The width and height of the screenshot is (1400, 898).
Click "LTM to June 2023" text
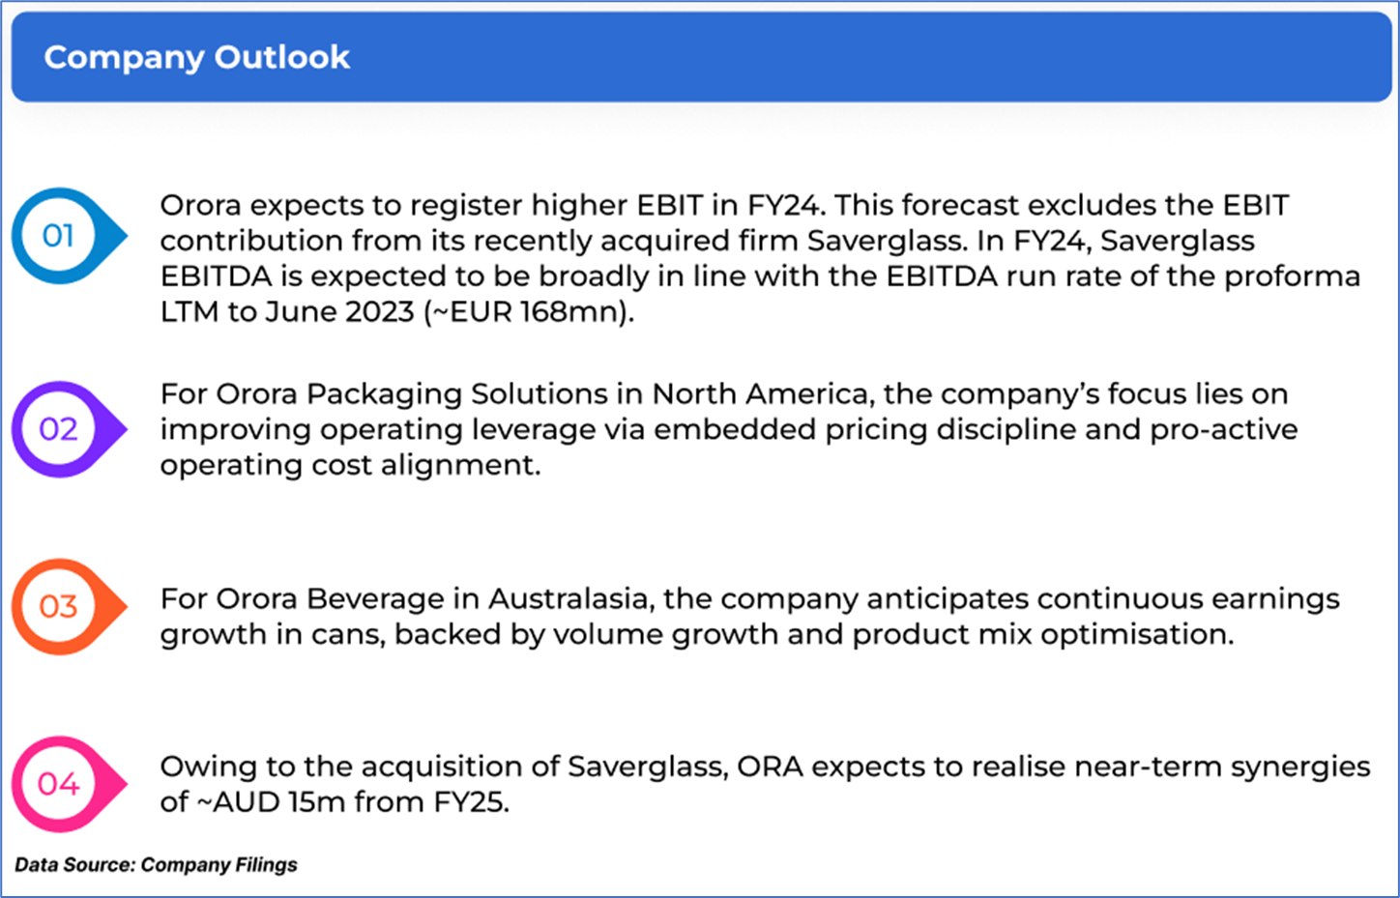point(287,312)
